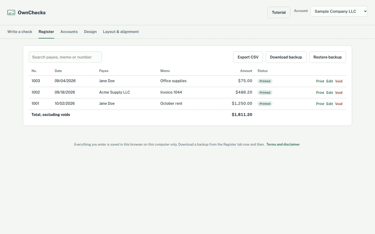Screen dimensions: 375x234
Task: Select date 09/18/2026 cell
Action: coord(65,92)
